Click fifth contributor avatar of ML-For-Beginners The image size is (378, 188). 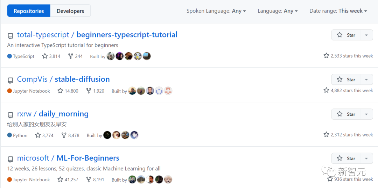click(x=168, y=180)
